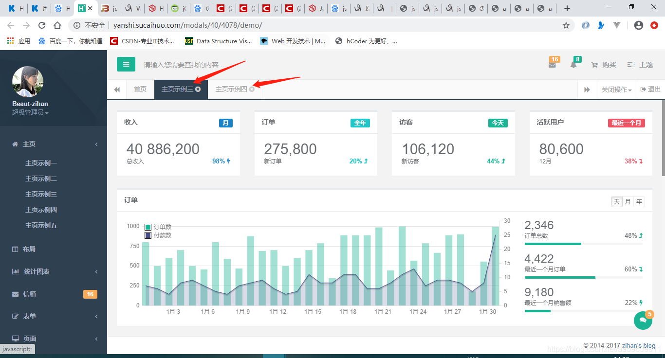Switch to the 主页示例四 tab
This screenshot has width=665, height=358.
(x=231, y=89)
